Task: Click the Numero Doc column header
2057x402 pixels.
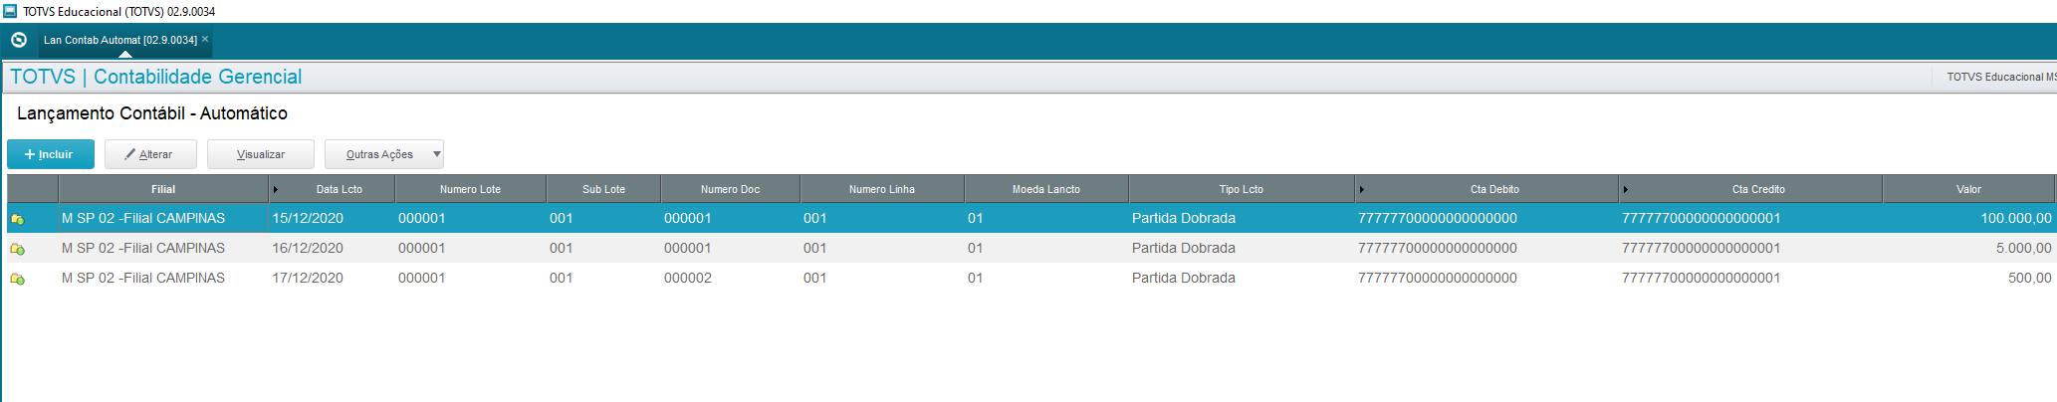Action: click(x=730, y=189)
